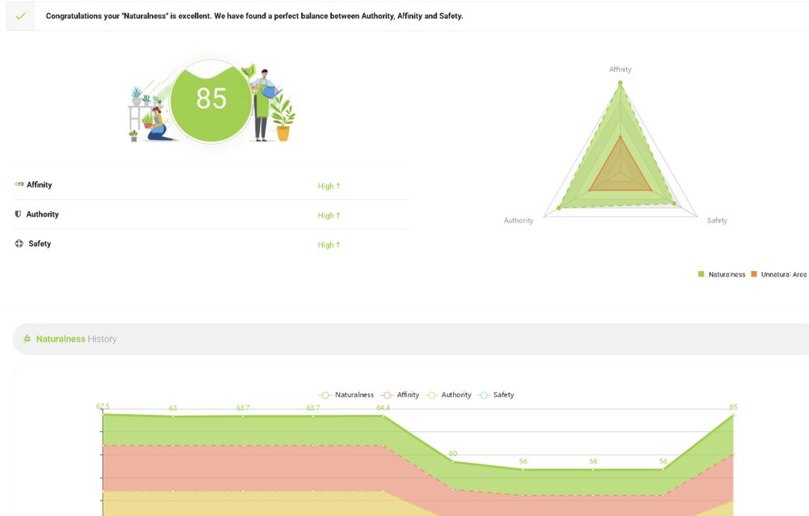The height and width of the screenshot is (516, 809).
Task: Open the Affinity row
Action: click(x=210, y=184)
